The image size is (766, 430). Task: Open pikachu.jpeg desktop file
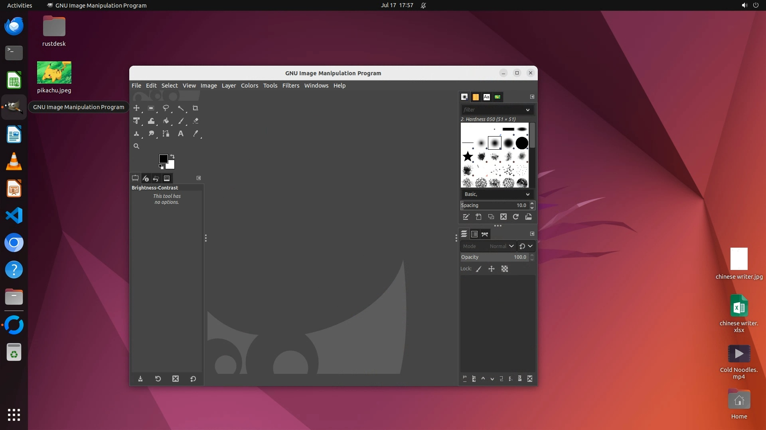click(54, 73)
